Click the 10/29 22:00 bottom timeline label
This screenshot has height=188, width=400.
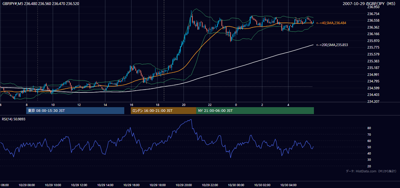210,185
